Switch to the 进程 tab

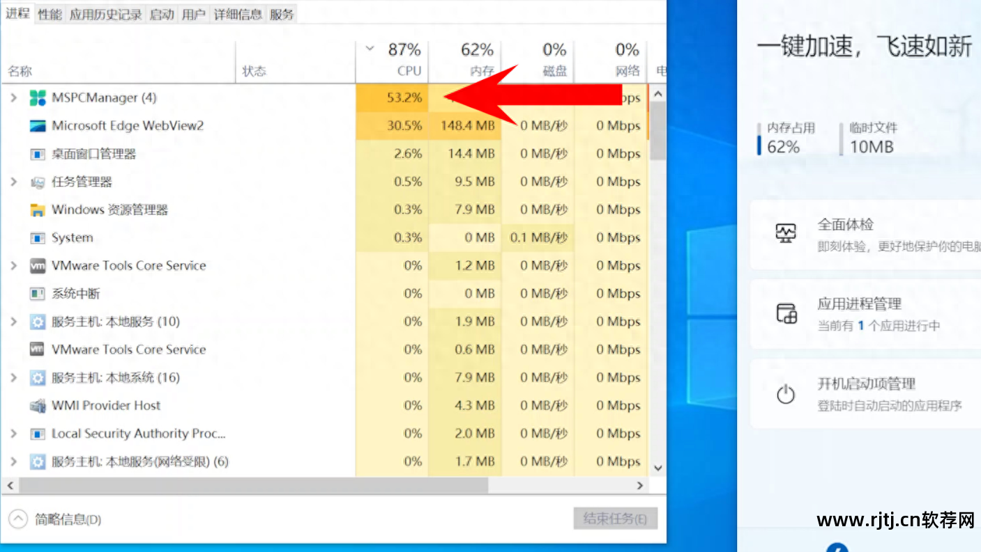tap(17, 13)
